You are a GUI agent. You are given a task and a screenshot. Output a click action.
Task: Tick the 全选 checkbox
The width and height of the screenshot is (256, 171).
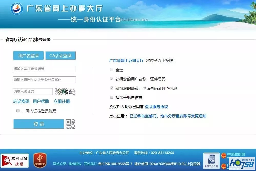pyautogui.click(x=112, y=69)
